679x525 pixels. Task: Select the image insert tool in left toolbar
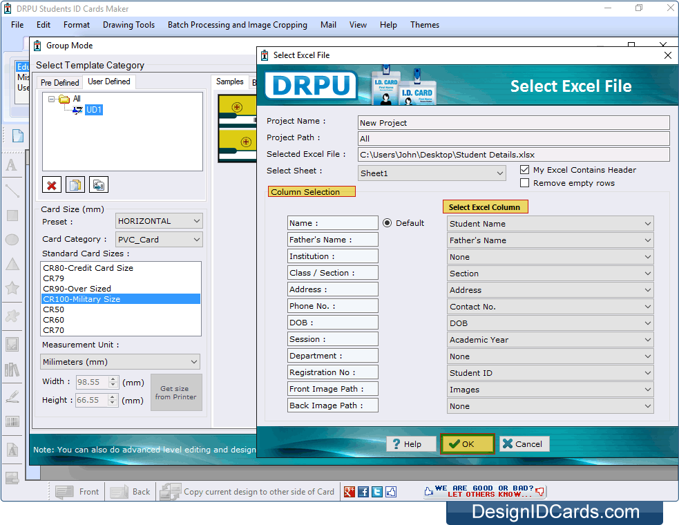[12, 345]
